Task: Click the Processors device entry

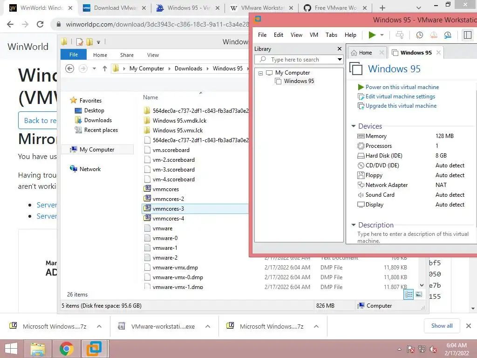Action: 378,146
